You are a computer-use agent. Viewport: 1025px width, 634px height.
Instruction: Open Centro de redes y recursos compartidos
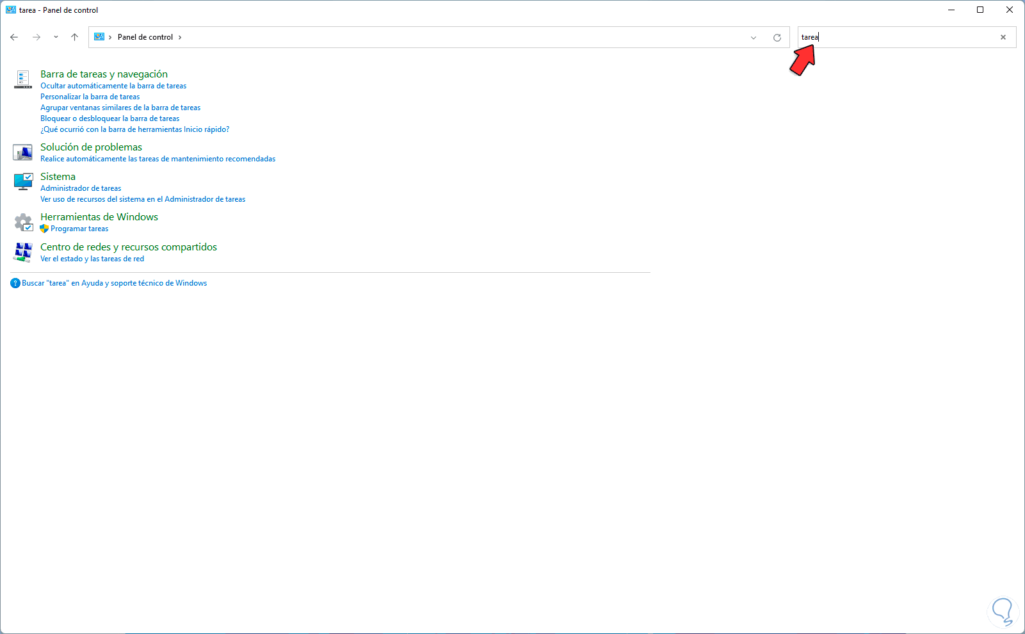click(x=129, y=247)
